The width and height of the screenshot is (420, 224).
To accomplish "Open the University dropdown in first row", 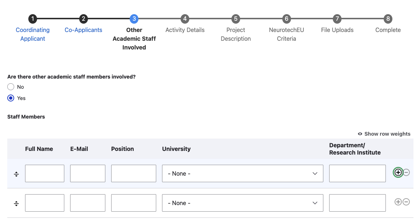I will click(x=242, y=173).
